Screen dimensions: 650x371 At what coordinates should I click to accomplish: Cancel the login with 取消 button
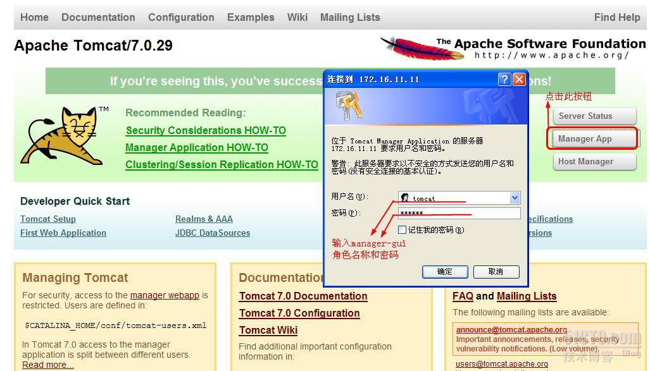click(496, 272)
